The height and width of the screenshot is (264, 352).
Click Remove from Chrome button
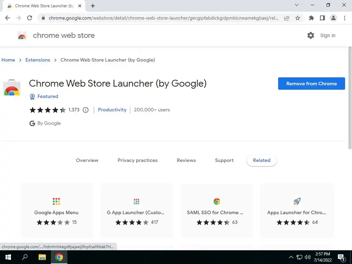point(311,84)
